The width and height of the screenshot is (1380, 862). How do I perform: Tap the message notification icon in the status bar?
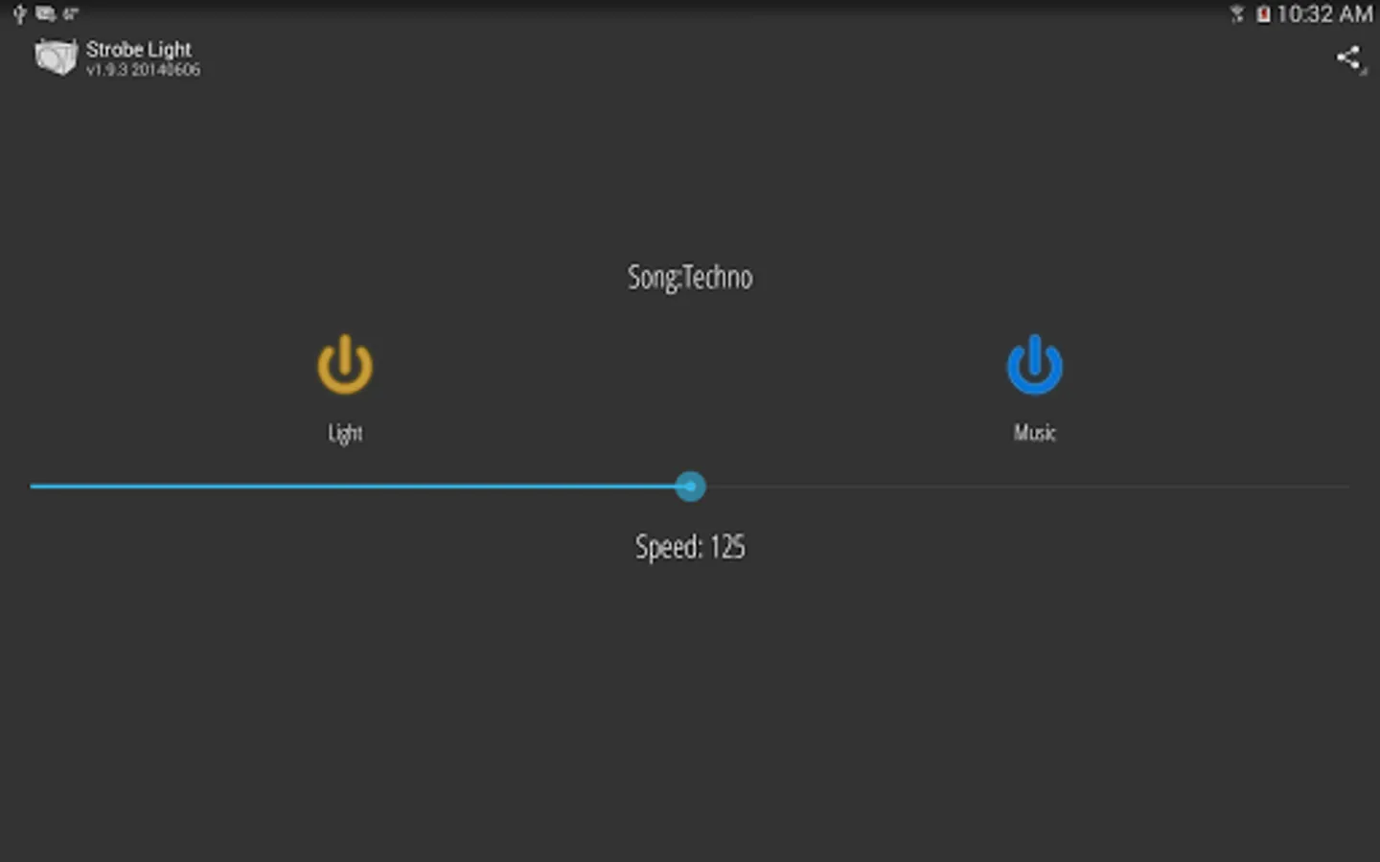(45, 13)
